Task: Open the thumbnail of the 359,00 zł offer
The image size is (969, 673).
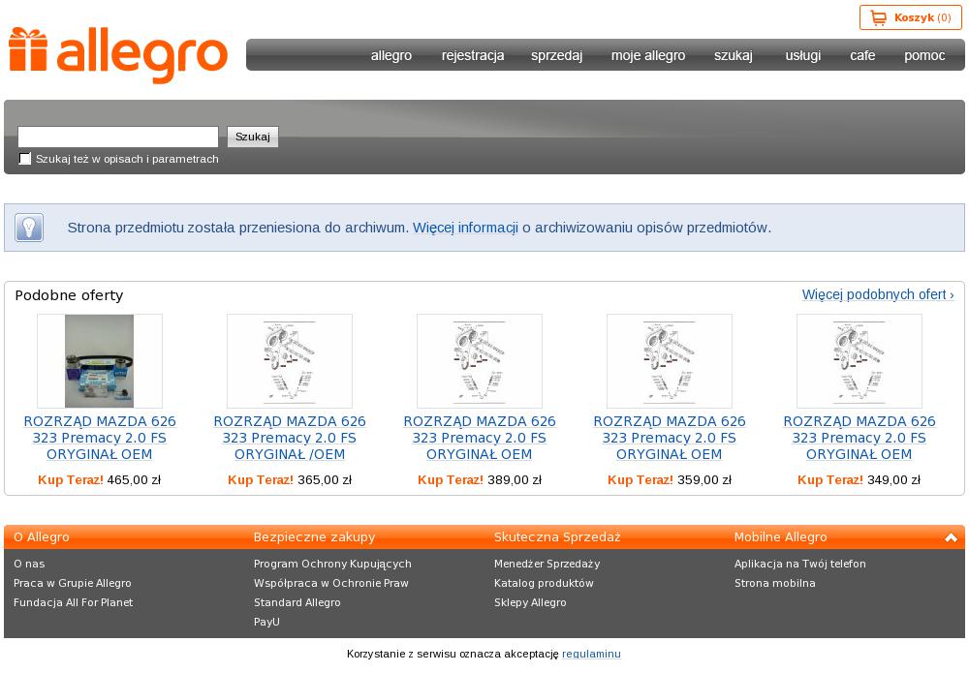Action: [670, 361]
